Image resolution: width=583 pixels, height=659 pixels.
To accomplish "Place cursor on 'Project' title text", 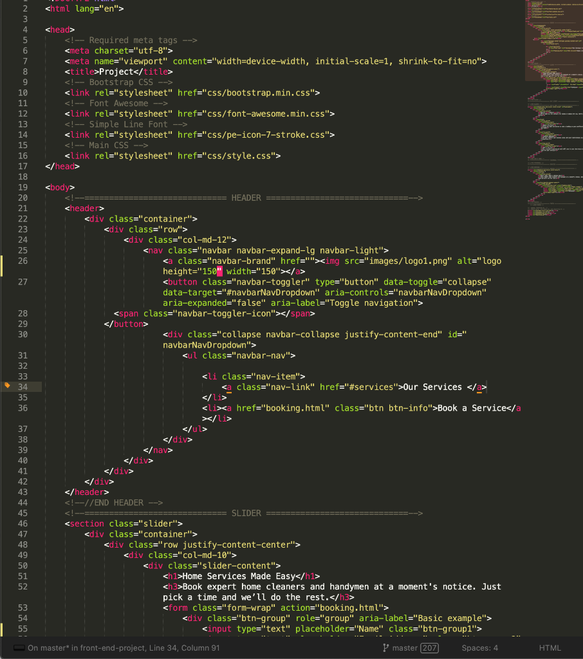I will (116, 72).
